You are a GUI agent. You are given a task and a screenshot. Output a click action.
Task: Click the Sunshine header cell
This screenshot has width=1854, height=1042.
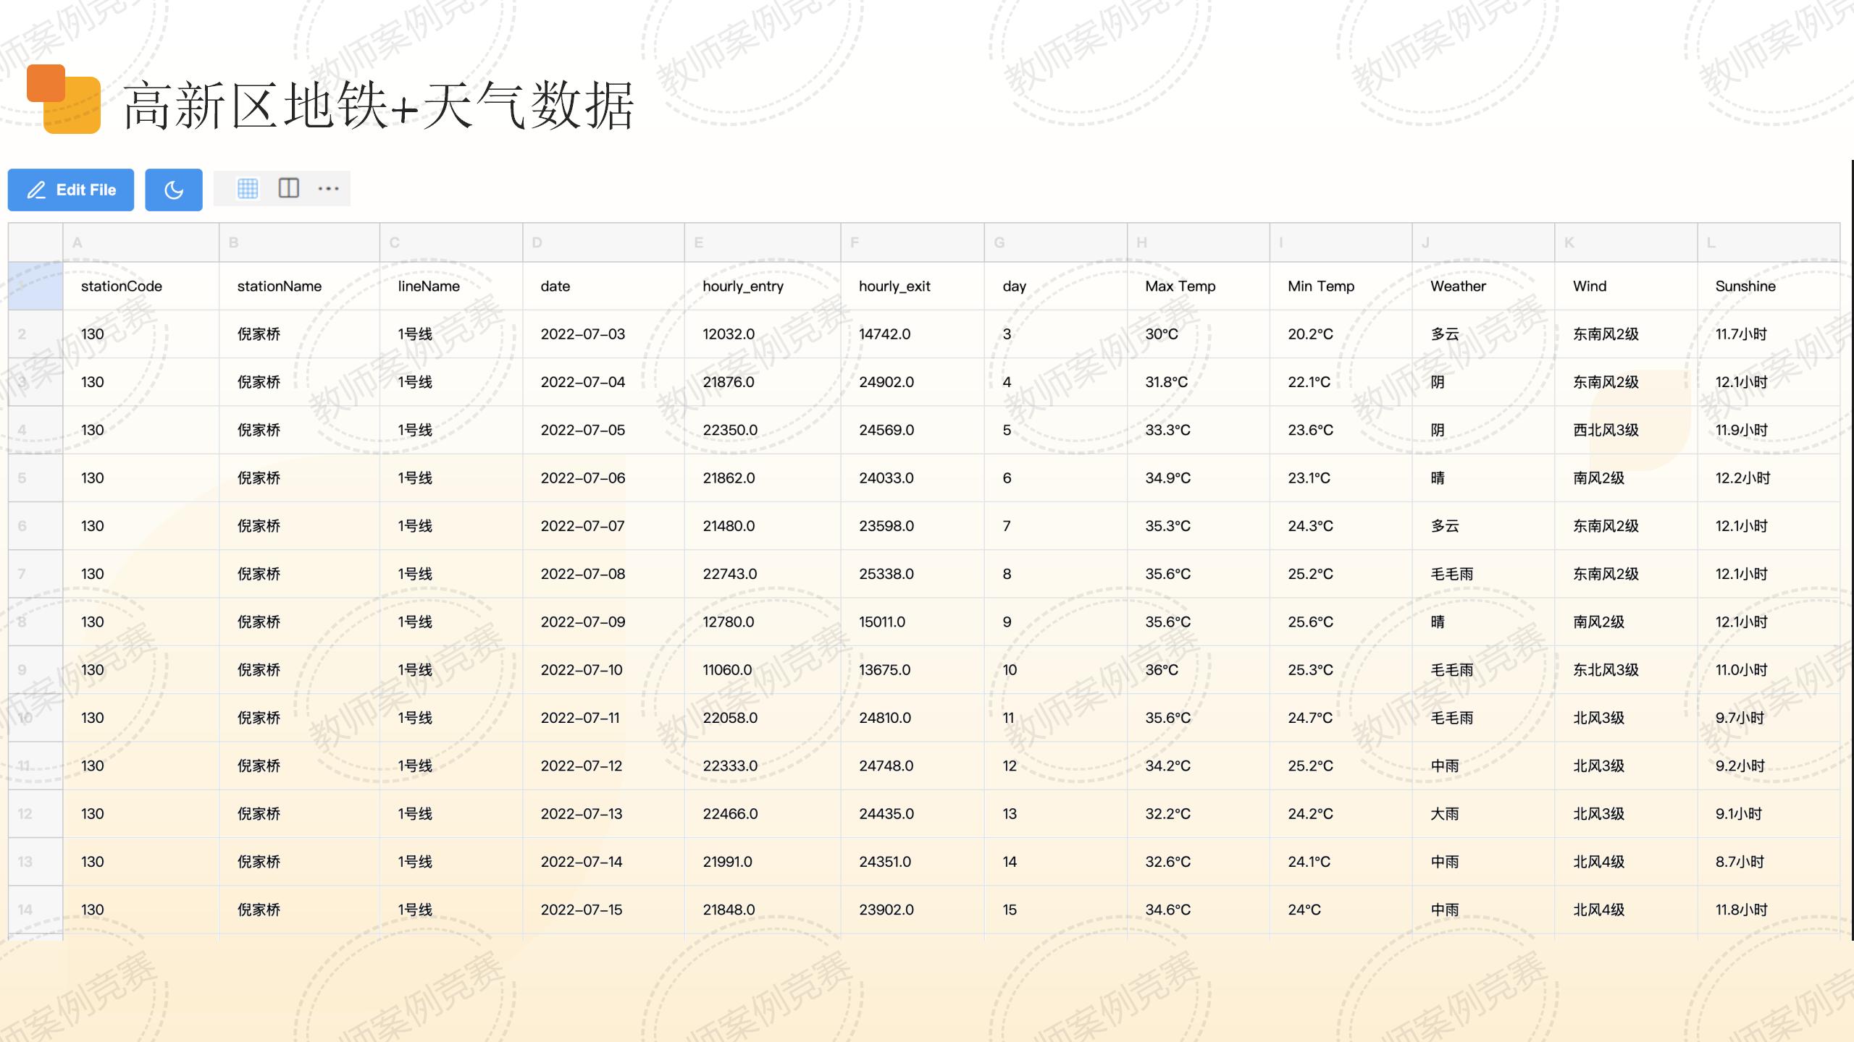point(1745,286)
